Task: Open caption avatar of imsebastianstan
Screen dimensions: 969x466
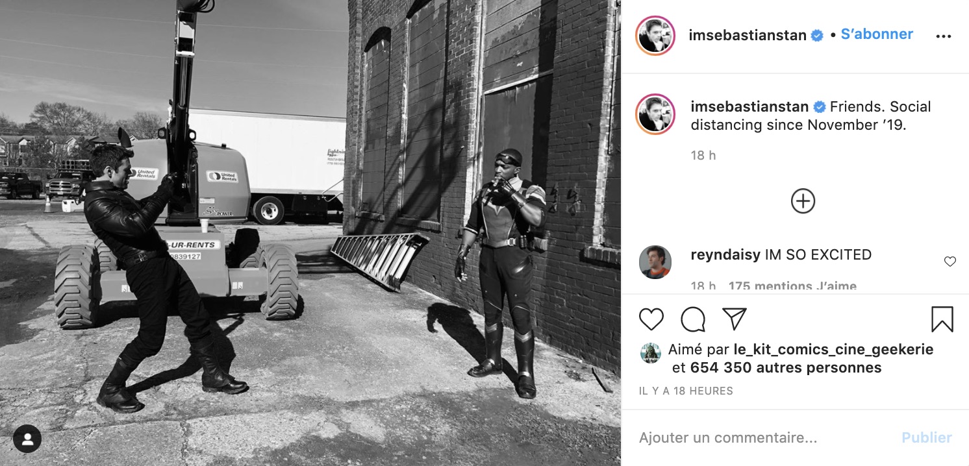Action: [656, 114]
